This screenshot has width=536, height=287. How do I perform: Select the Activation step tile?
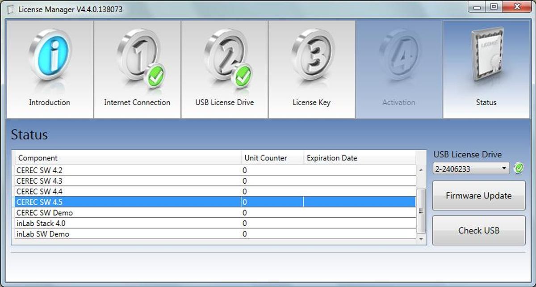(399, 69)
